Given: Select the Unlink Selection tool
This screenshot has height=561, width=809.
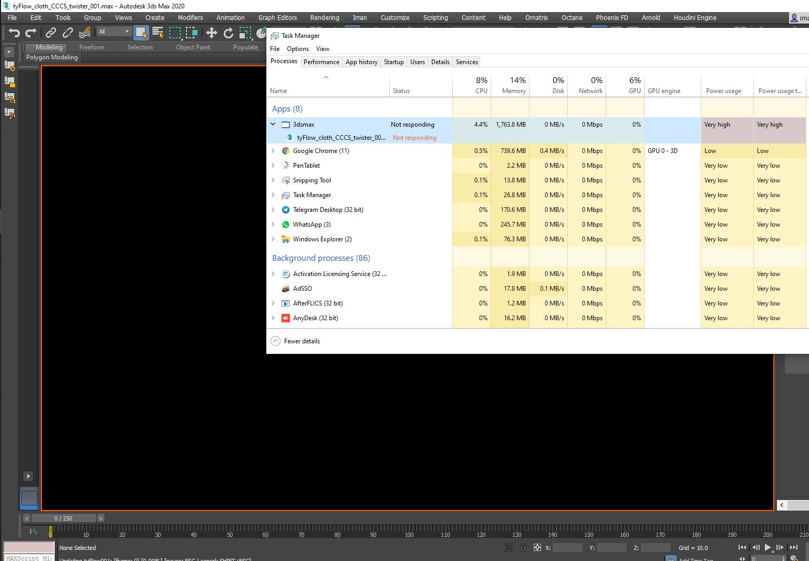Looking at the screenshot, I should pos(68,33).
